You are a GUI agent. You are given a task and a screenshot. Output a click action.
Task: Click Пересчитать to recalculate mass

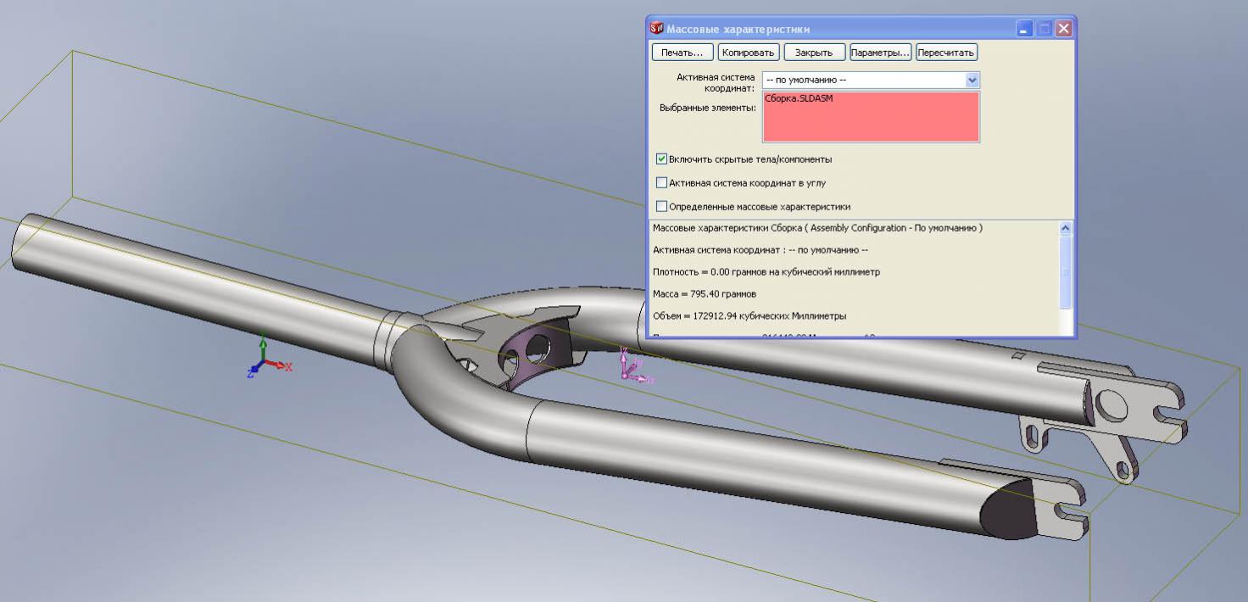coord(946,53)
